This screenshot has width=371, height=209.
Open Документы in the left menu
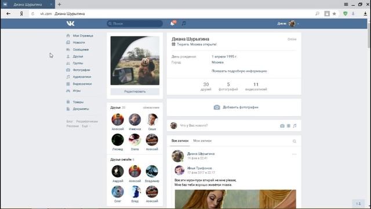point(81,109)
